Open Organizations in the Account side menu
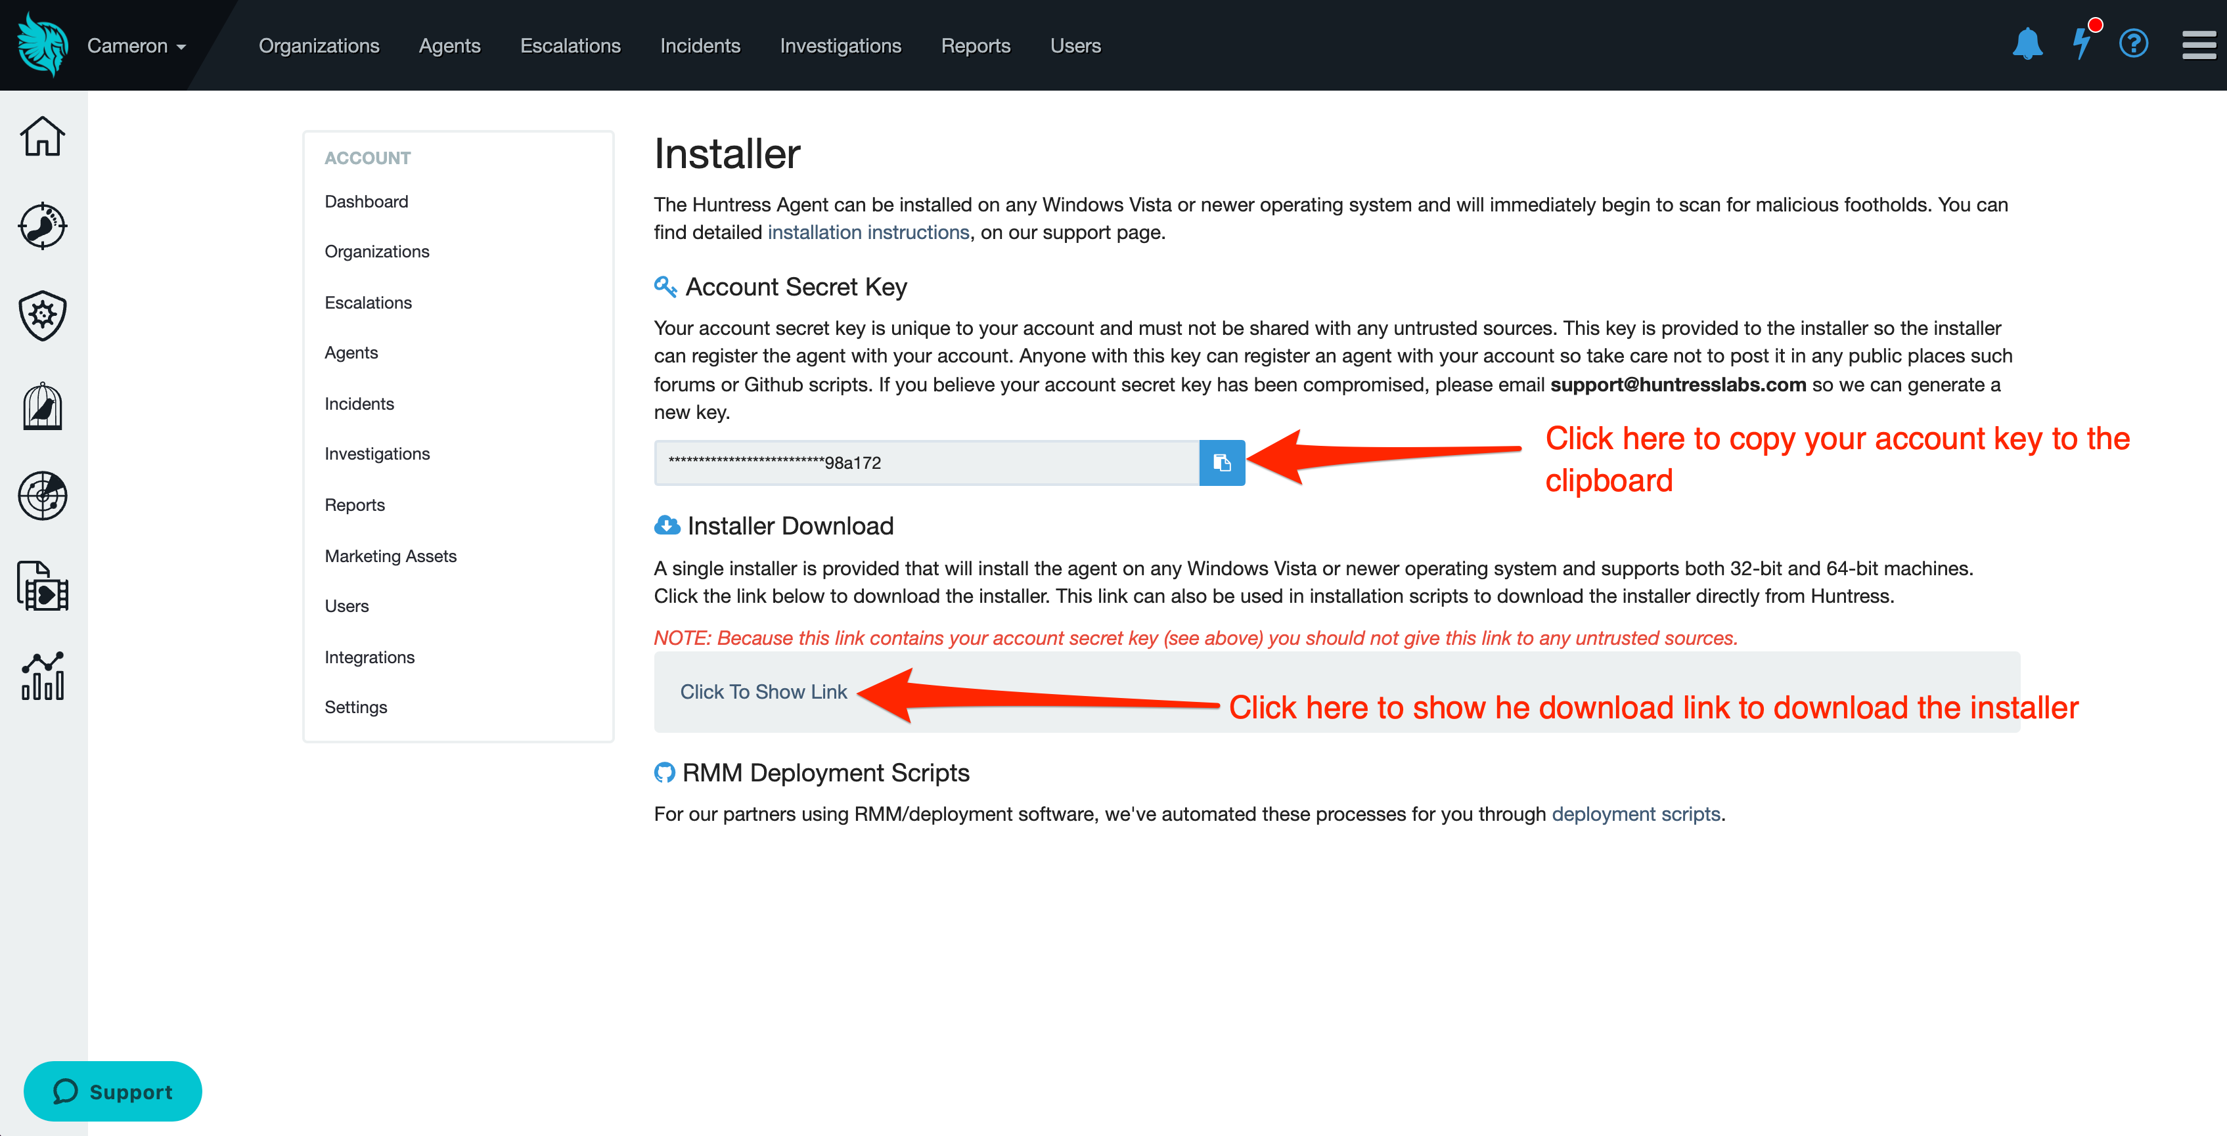 pos(377,251)
